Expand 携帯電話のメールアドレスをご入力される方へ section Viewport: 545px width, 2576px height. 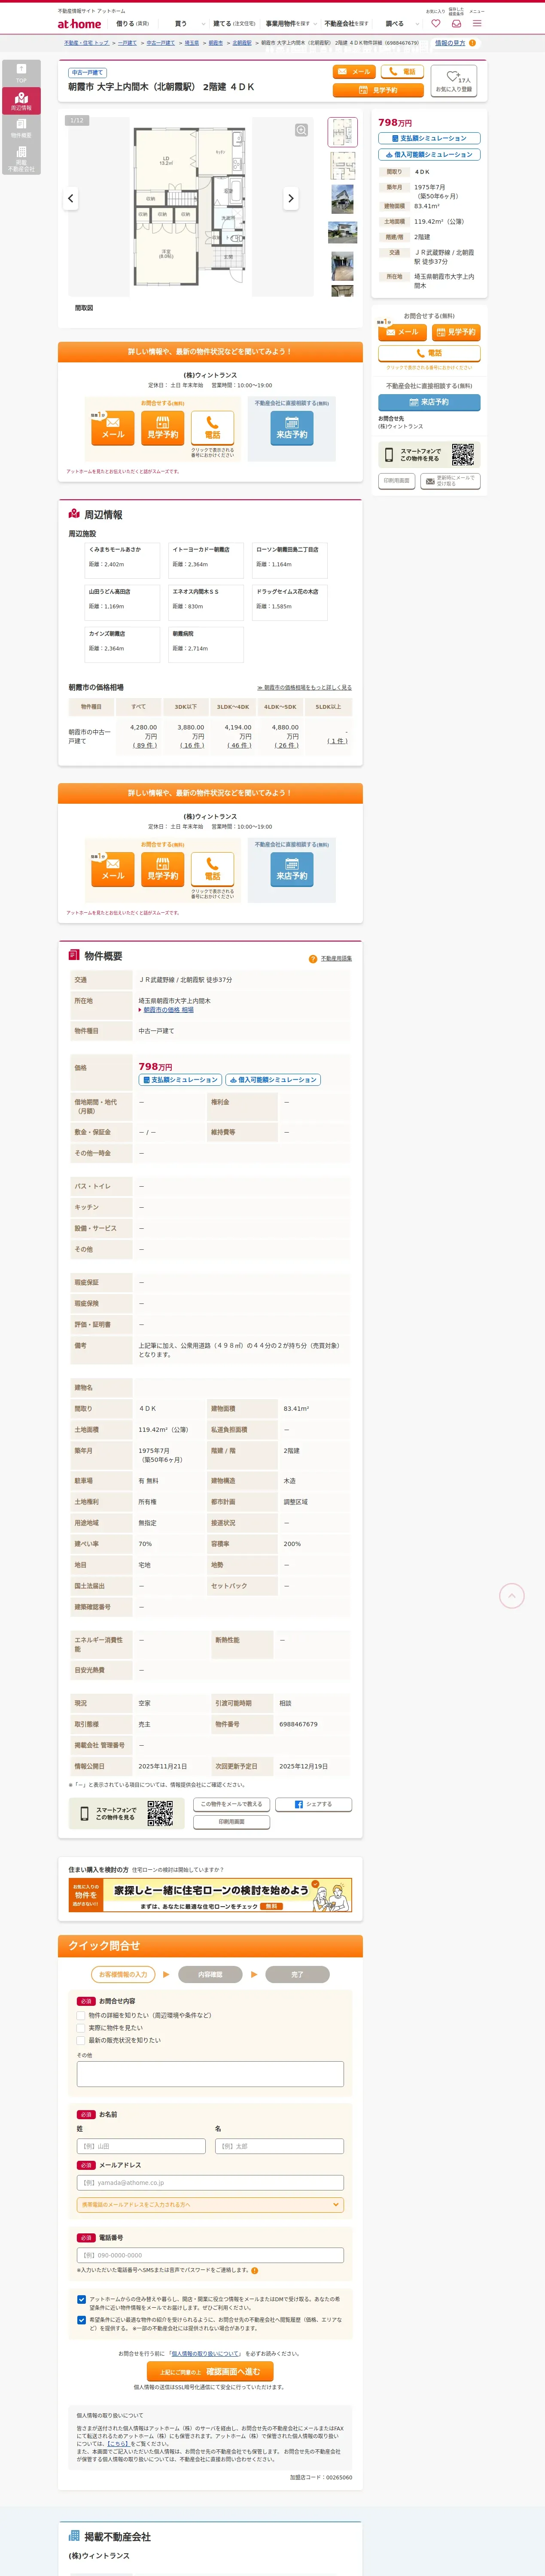tap(210, 2204)
